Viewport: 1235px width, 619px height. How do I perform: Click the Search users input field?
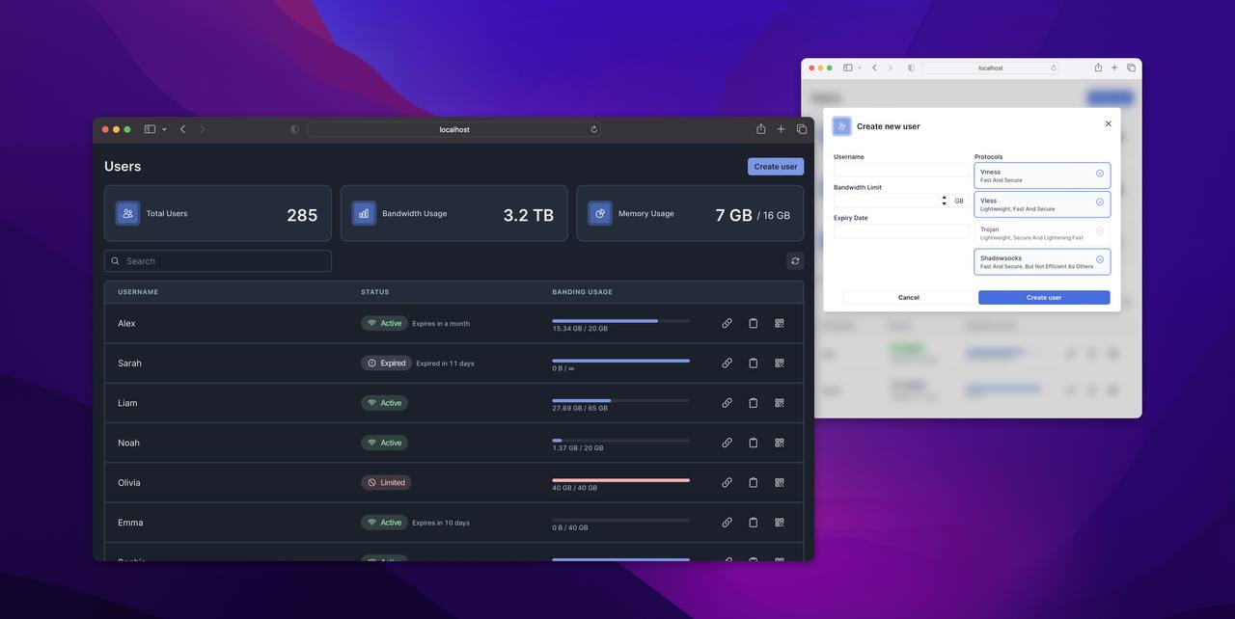pyautogui.click(x=218, y=261)
